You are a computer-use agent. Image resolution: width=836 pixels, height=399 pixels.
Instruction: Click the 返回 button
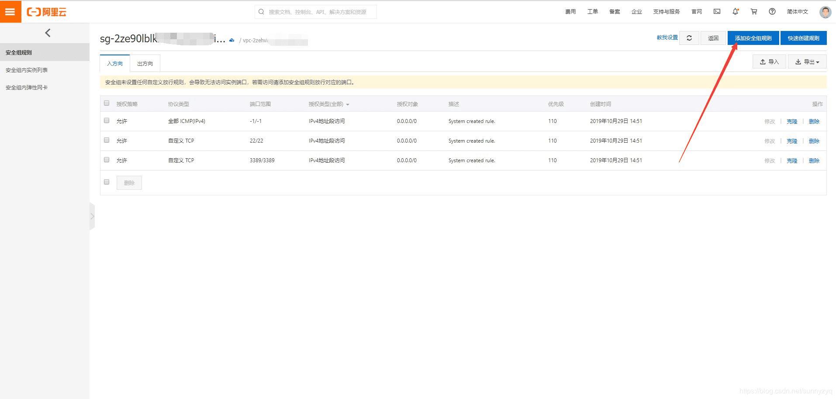click(713, 38)
